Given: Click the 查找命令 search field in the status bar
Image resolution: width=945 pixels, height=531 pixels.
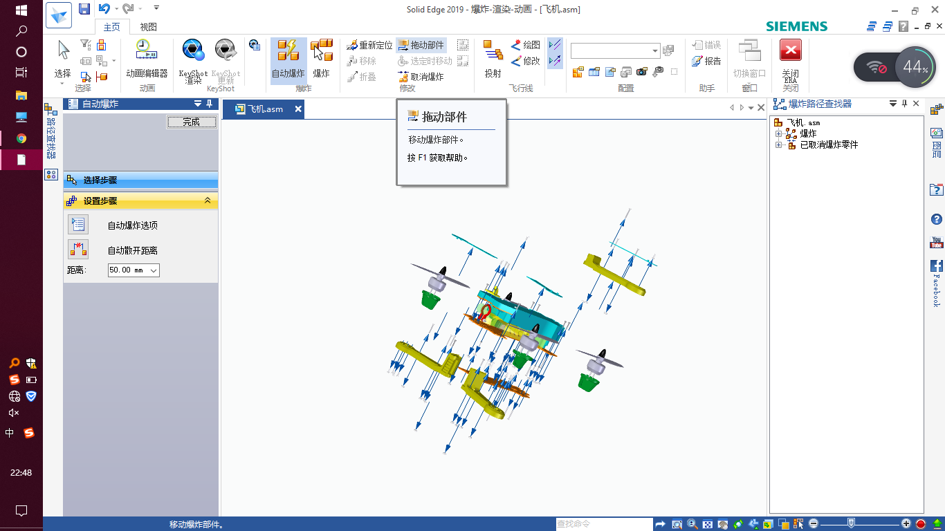Looking at the screenshot, I should click(602, 524).
